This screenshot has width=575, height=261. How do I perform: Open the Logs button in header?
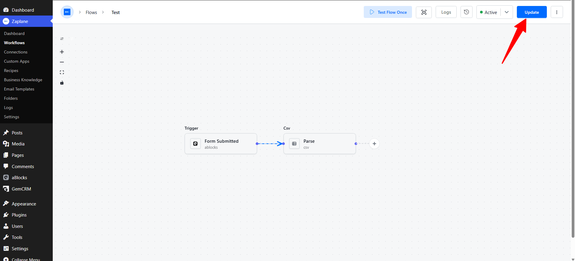pyautogui.click(x=446, y=12)
